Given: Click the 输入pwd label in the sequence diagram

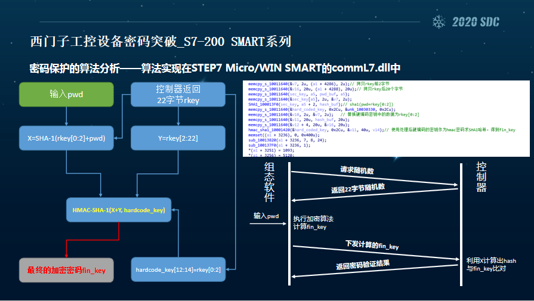Looking at the screenshot, I should [x=266, y=216].
